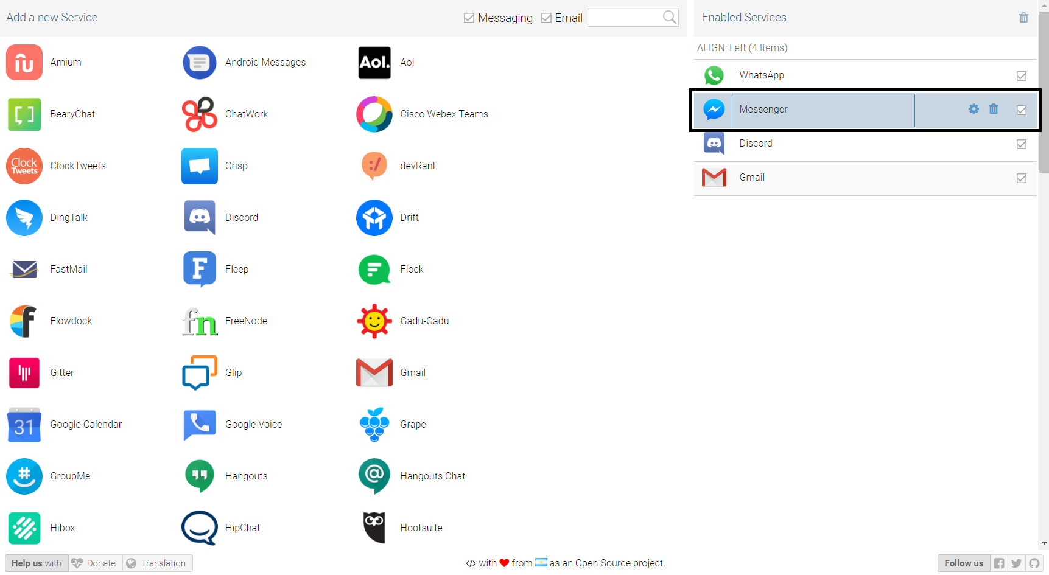This screenshot has width=1049, height=575.
Task: Add Gitter via its pink icon
Action: click(x=24, y=372)
